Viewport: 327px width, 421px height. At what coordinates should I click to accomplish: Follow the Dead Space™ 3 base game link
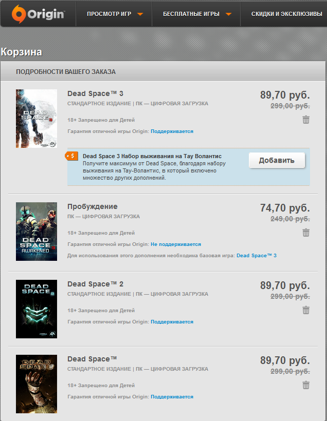pyautogui.click(x=257, y=256)
